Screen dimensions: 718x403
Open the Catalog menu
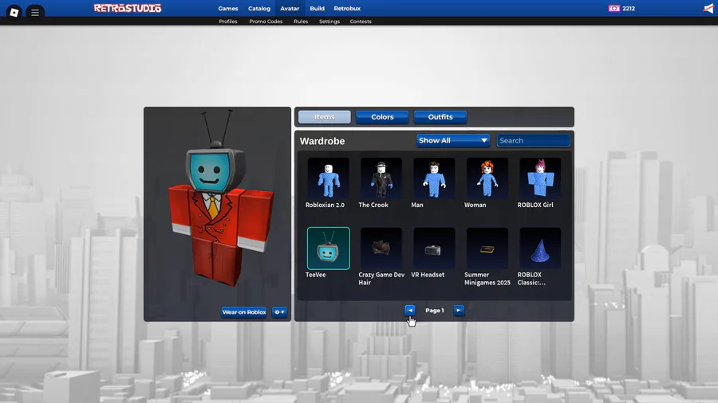click(x=259, y=8)
